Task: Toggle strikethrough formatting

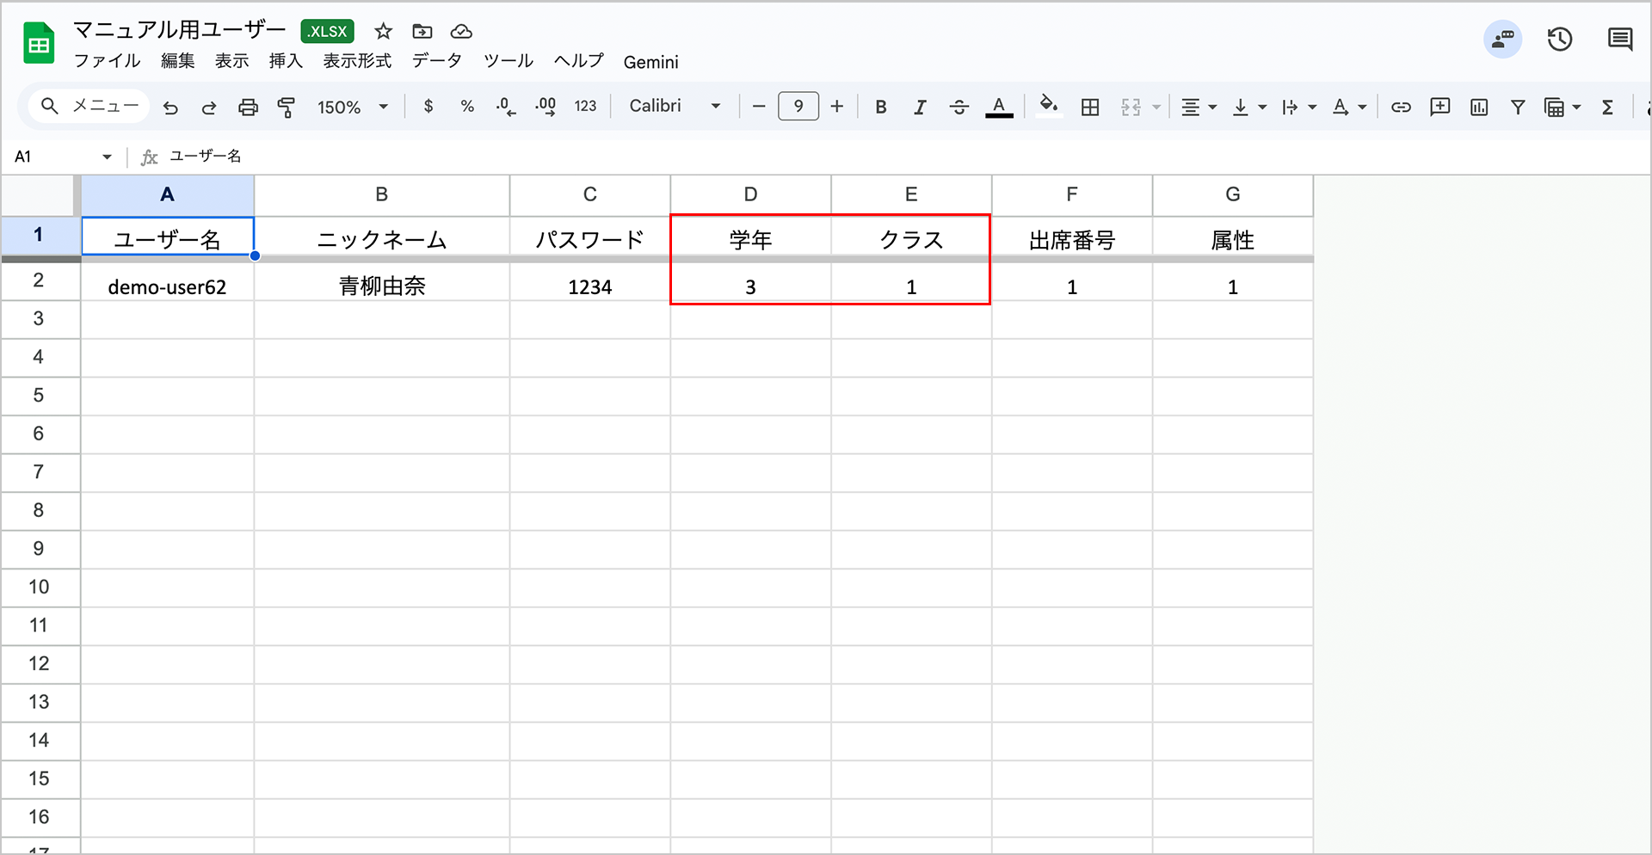Action: [959, 108]
